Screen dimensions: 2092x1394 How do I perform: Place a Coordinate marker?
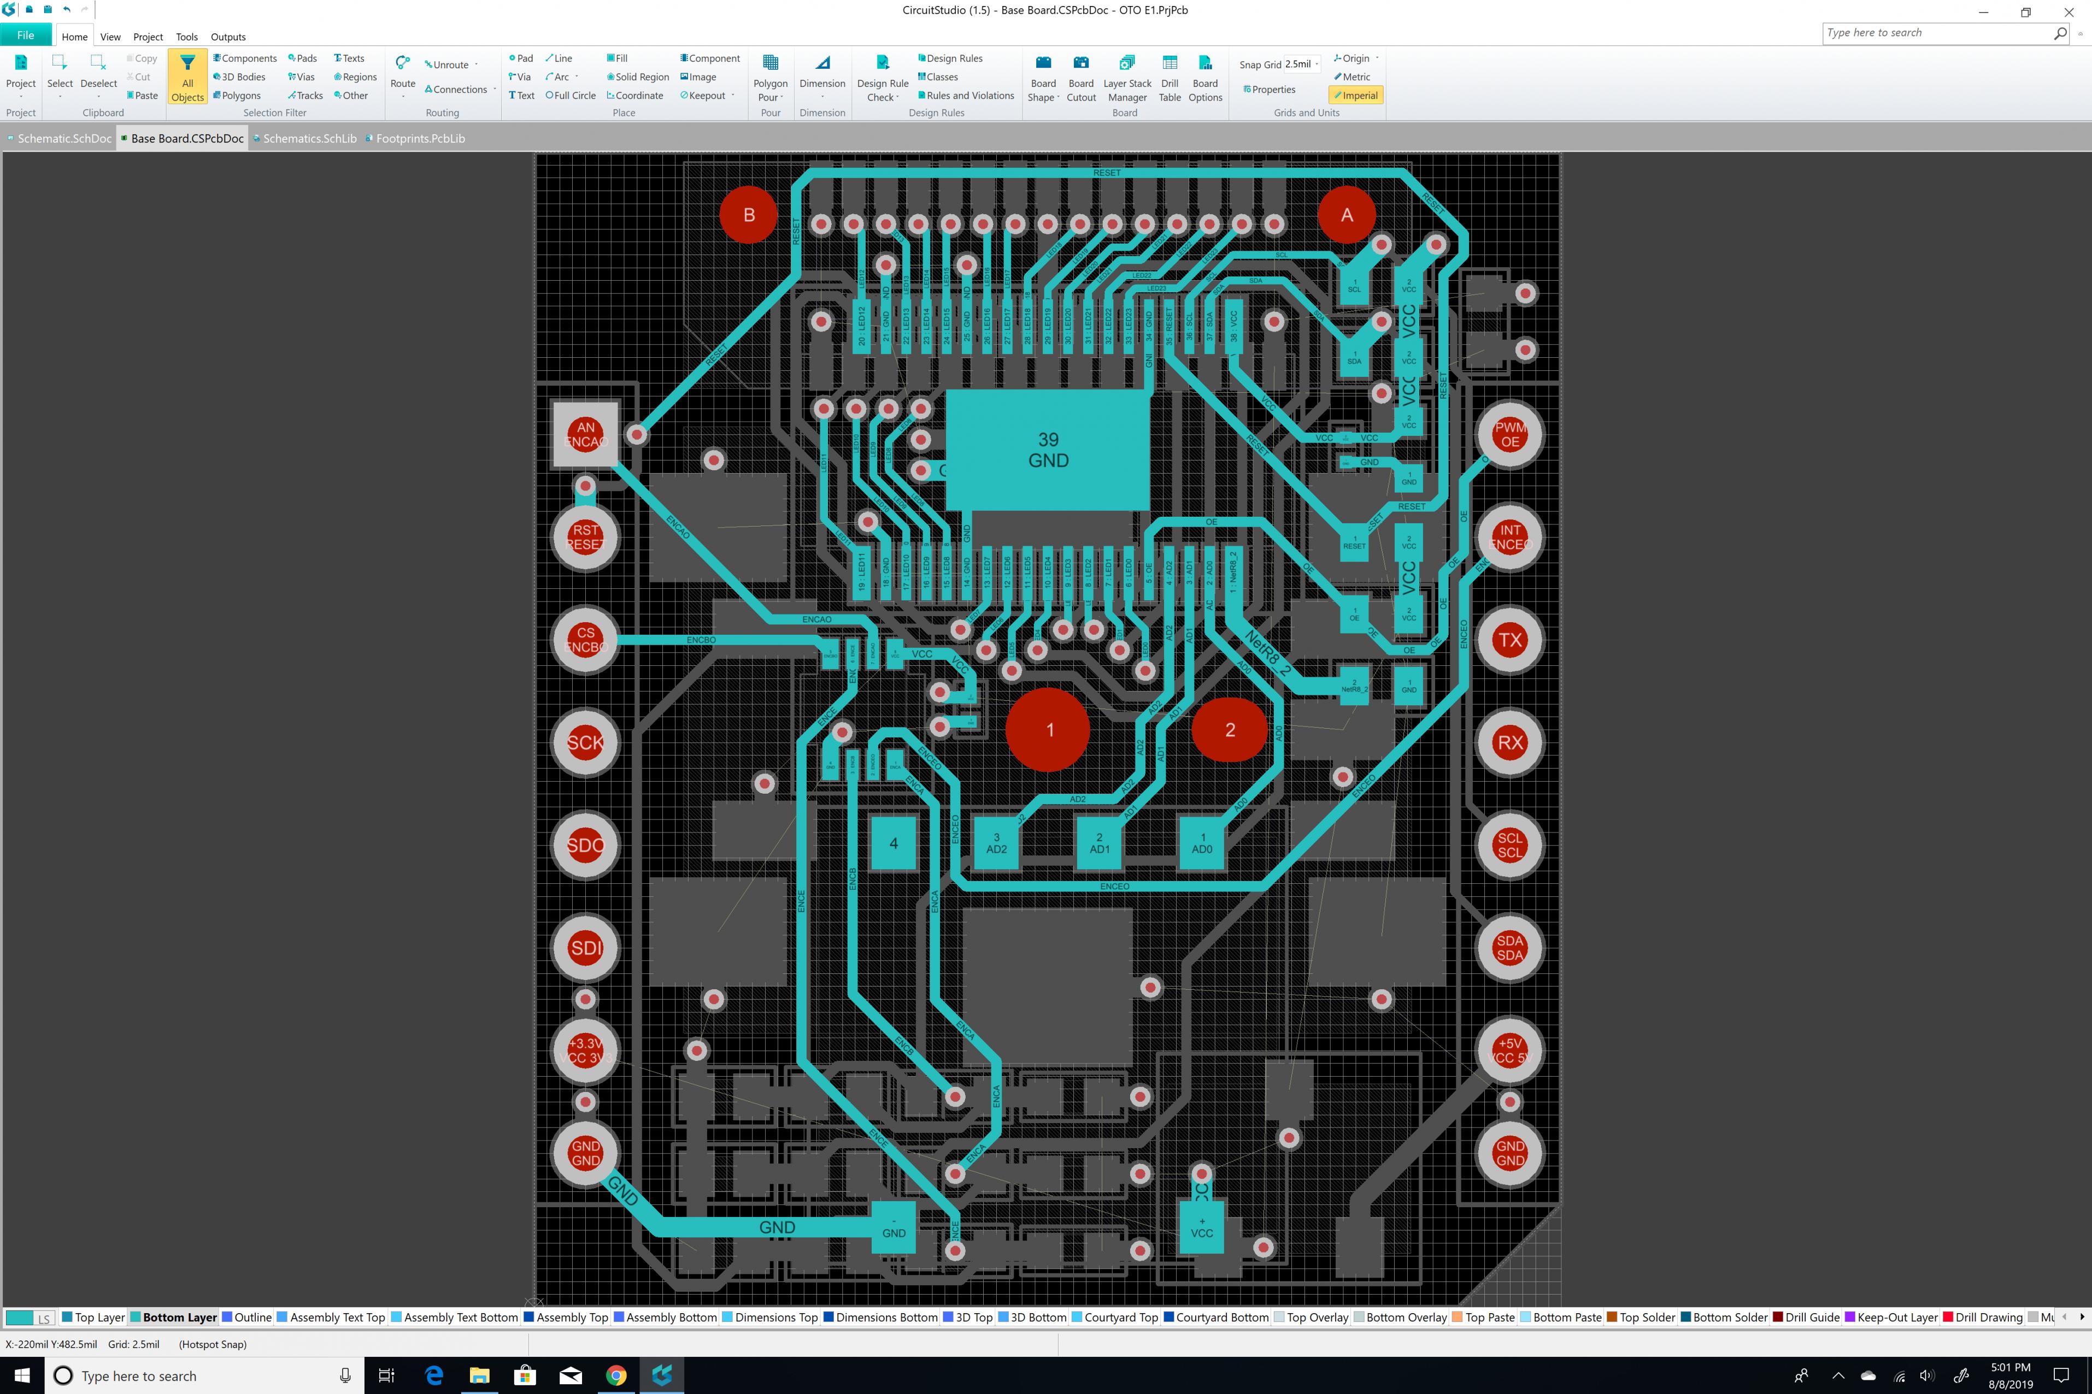pyautogui.click(x=635, y=95)
